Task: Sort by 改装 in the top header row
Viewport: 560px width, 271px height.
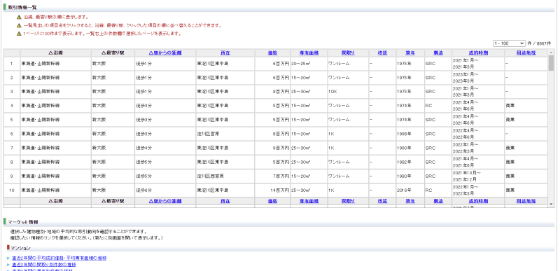Action: (x=382, y=53)
